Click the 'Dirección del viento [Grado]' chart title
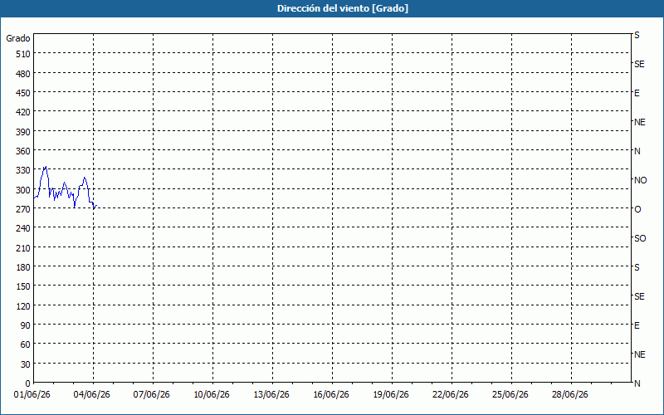 coord(343,8)
